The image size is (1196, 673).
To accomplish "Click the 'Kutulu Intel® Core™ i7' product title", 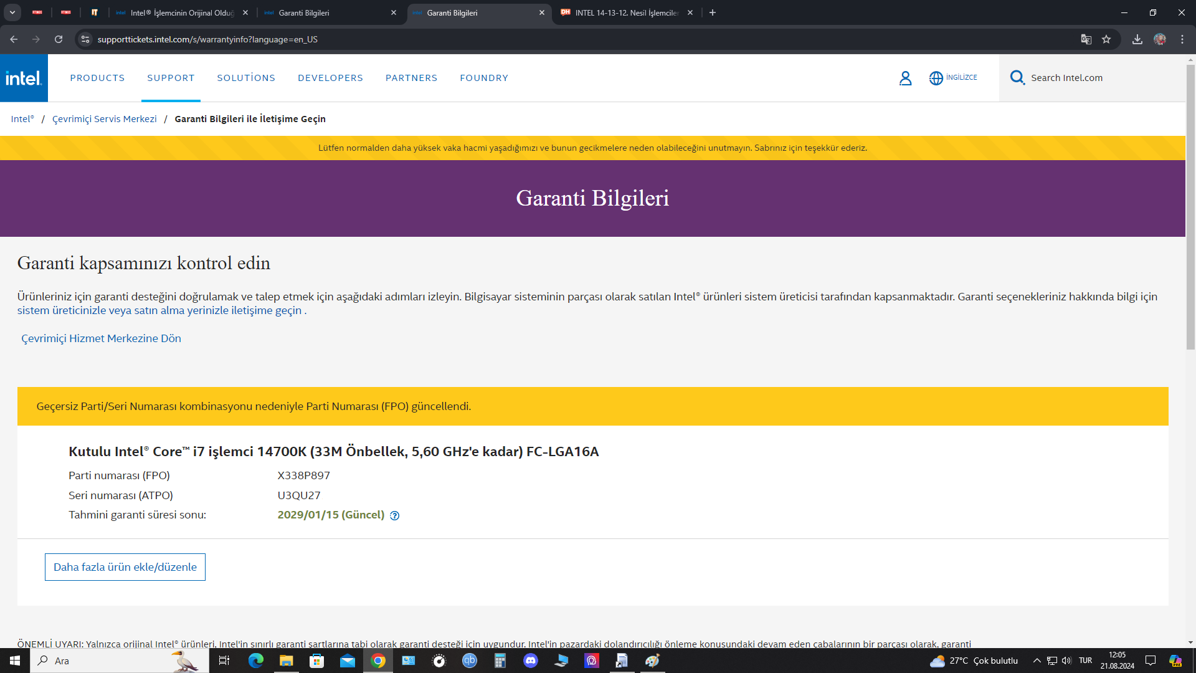I will click(334, 451).
